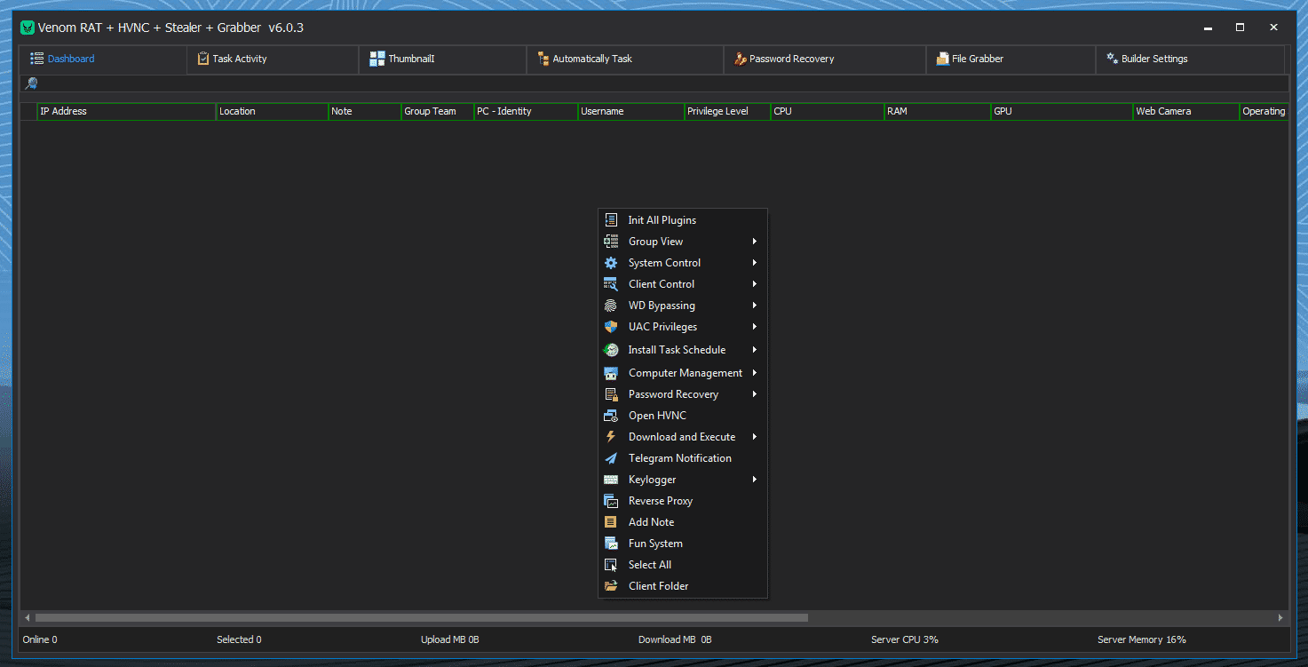The width and height of the screenshot is (1308, 667).
Task: Expand the Download and Execute submenu arrow
Action: (x=755, y=437)
